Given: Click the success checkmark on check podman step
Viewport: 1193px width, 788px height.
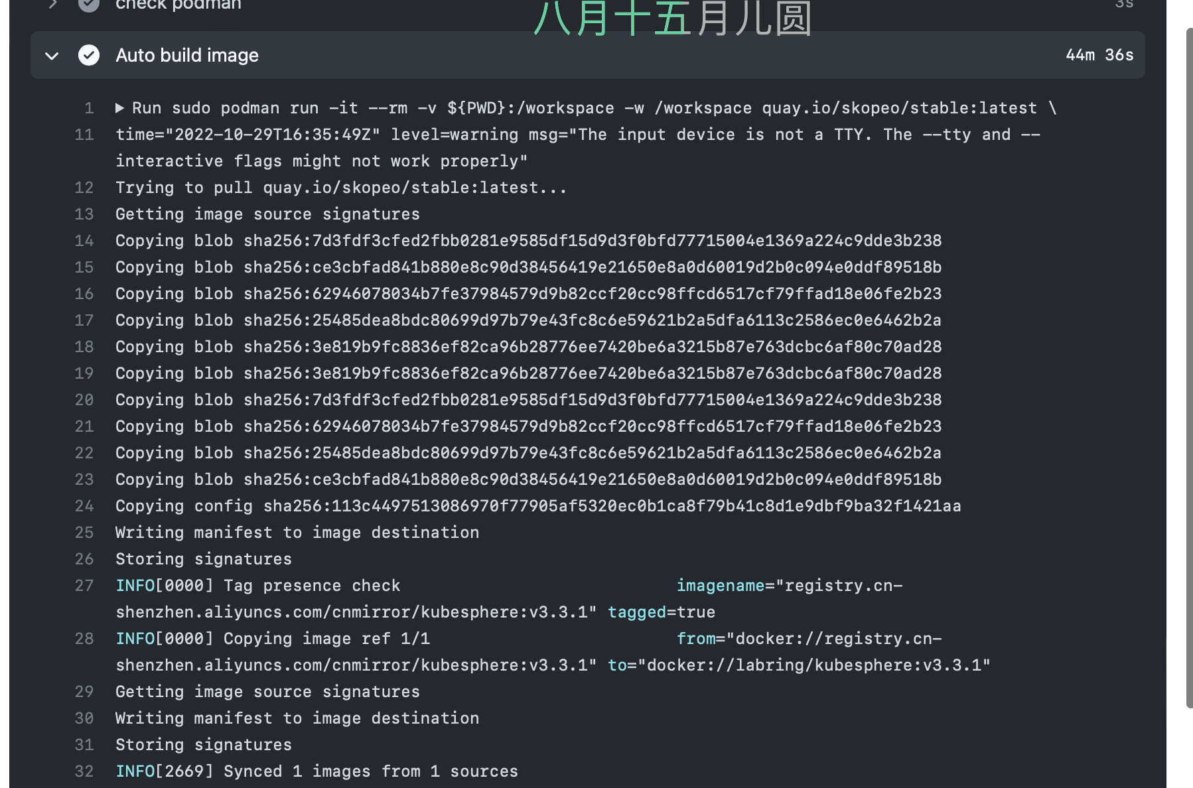Looking at the screenshot, I should (x=88, y=5).
